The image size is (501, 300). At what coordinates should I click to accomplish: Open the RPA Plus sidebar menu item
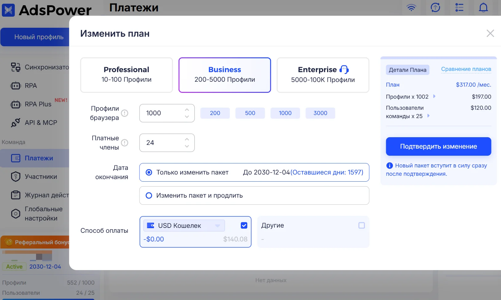34,104
